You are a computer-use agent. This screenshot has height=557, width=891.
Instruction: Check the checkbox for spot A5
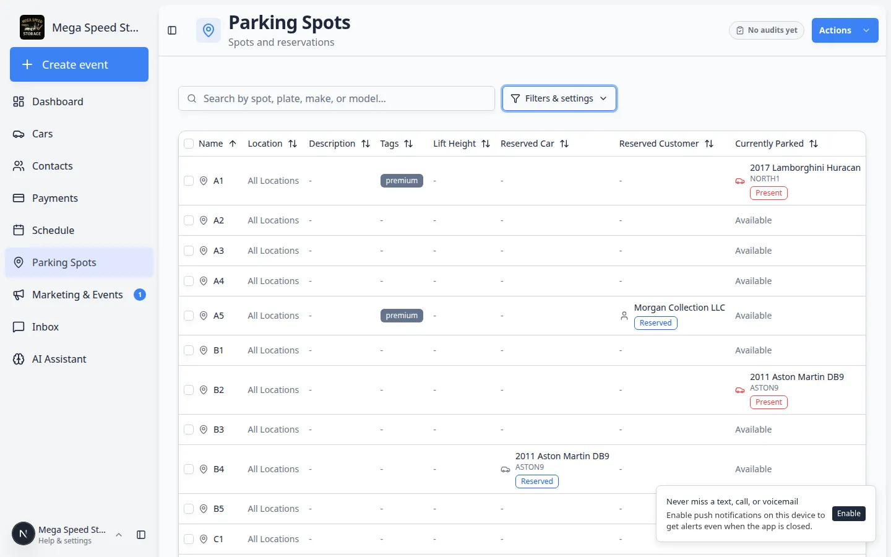pyautogui.click(x=189, y=316)
